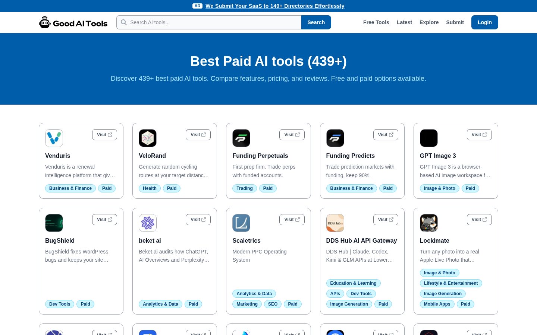Click the blue Search button

tap(316, 22)
